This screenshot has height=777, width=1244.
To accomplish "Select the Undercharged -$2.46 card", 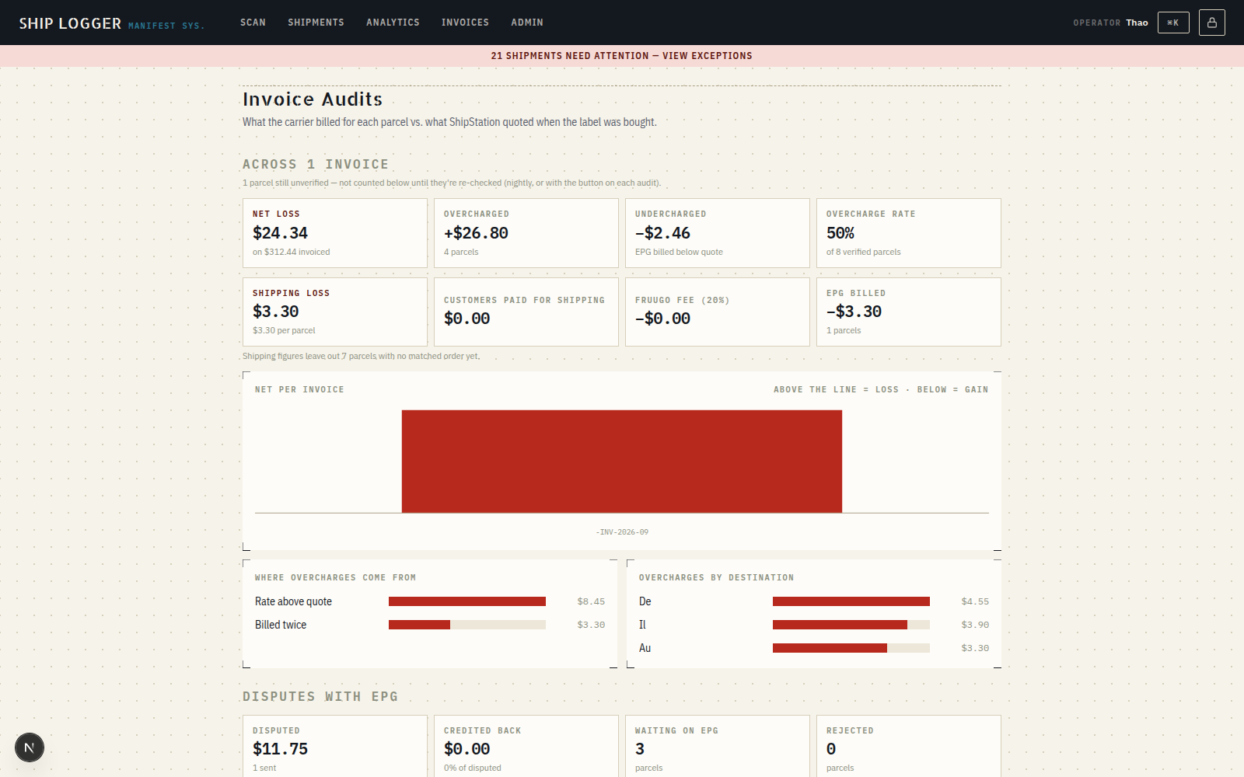I will [x=718, y=233].
